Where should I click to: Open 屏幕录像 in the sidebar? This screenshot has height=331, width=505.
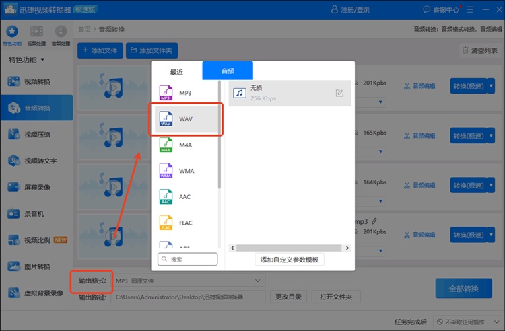(x=37, y=187)
